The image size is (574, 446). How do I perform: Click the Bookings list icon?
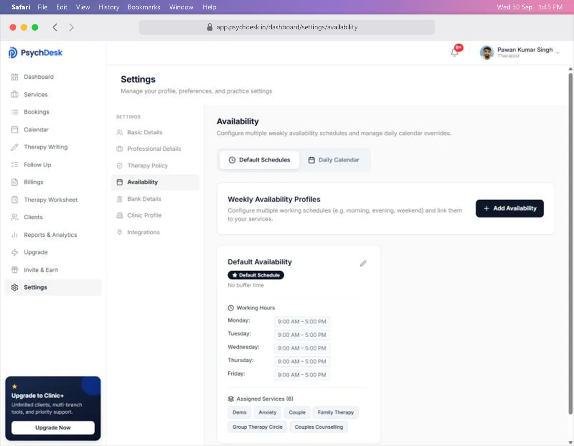tap(14, 112)
